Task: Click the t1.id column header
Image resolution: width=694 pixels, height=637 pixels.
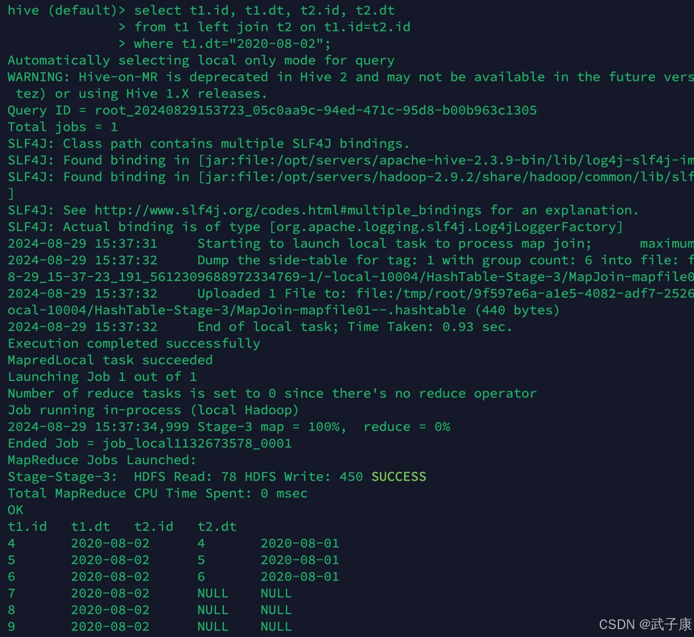Action: click(27, 527)
